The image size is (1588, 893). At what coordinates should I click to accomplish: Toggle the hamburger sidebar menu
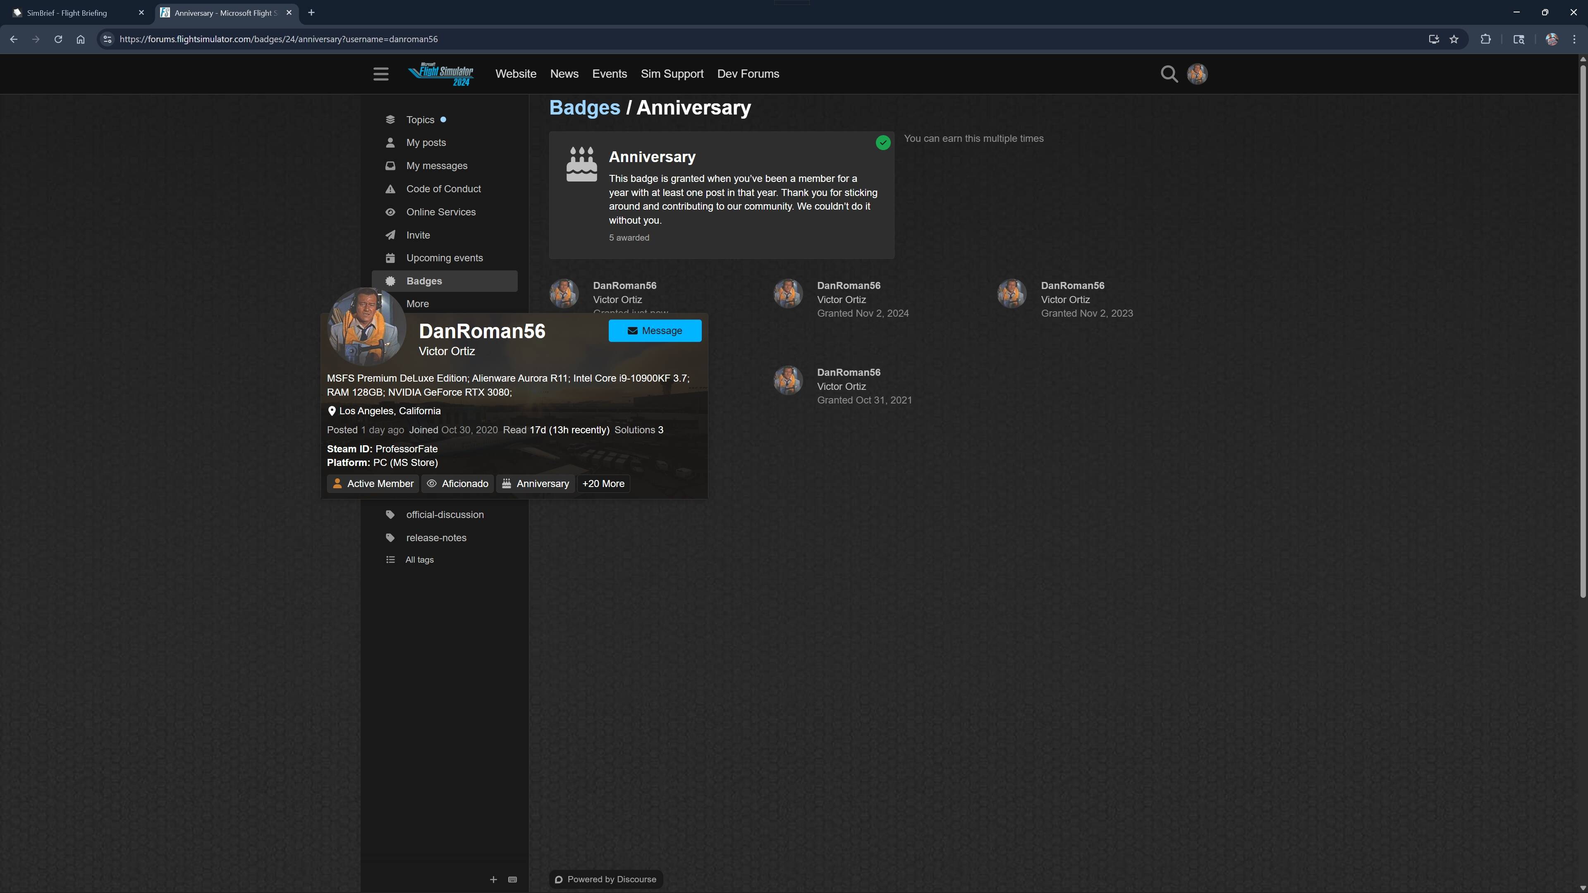380,74
